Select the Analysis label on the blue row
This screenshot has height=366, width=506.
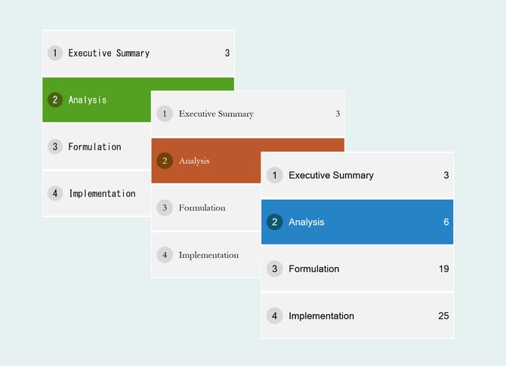point(307,222)
